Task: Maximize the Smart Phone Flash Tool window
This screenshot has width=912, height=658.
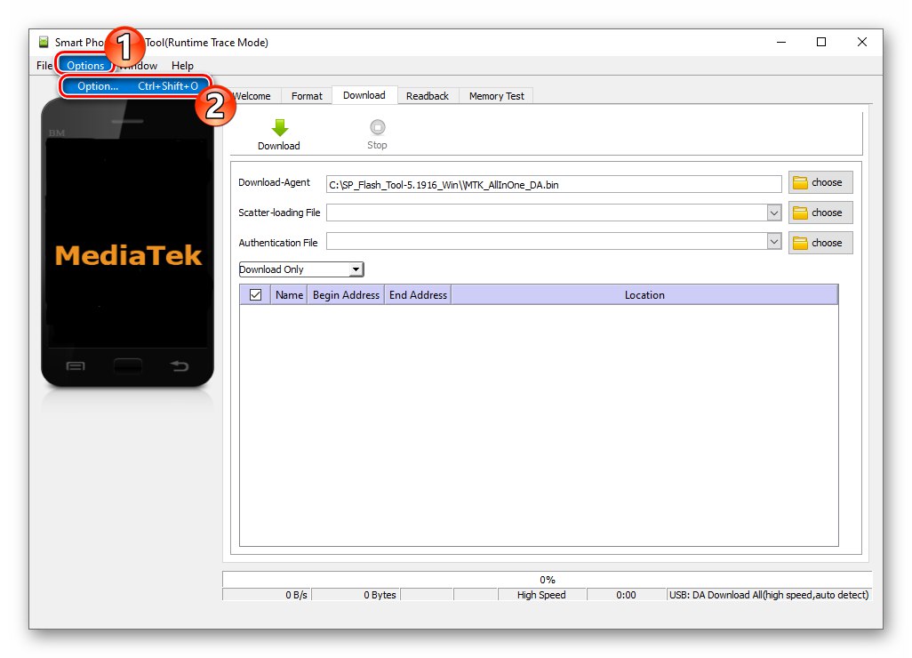Action: [x=821, y=42]
